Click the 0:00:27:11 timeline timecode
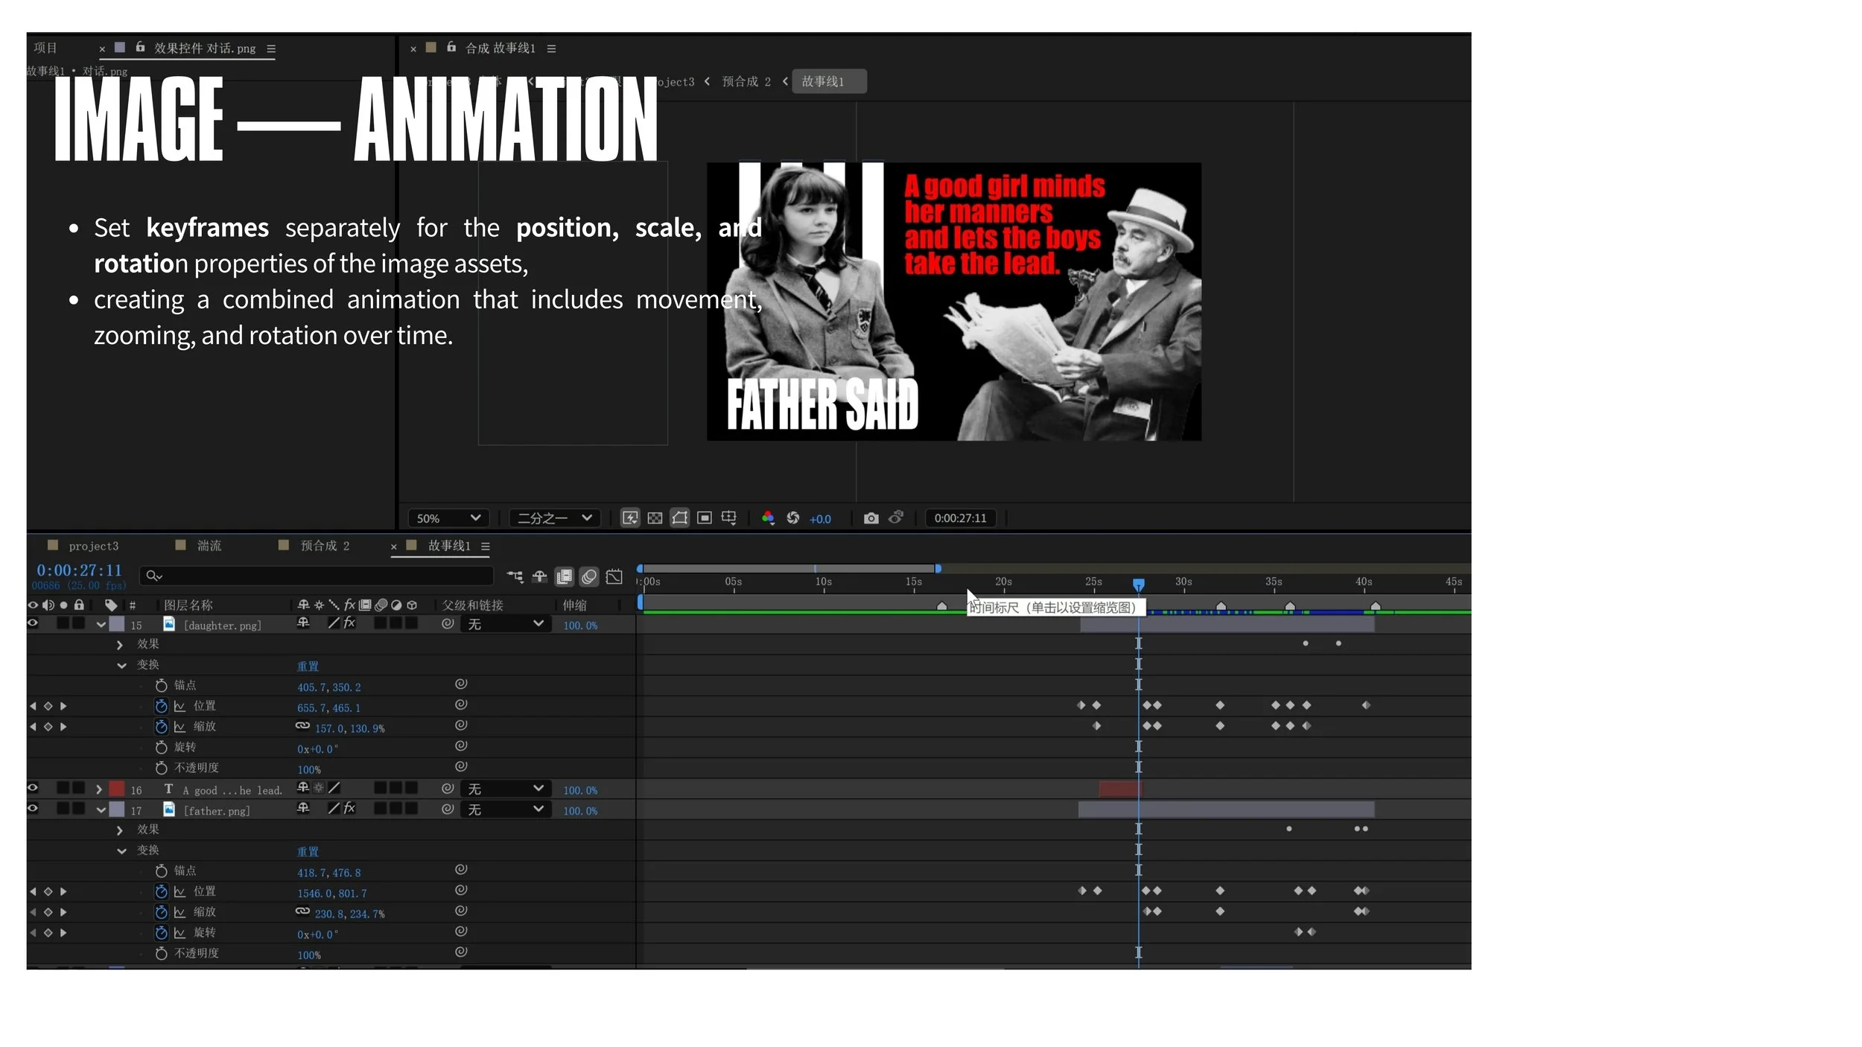The image size is (1862, 1047). pyautogui.click(x=79, y=570)
